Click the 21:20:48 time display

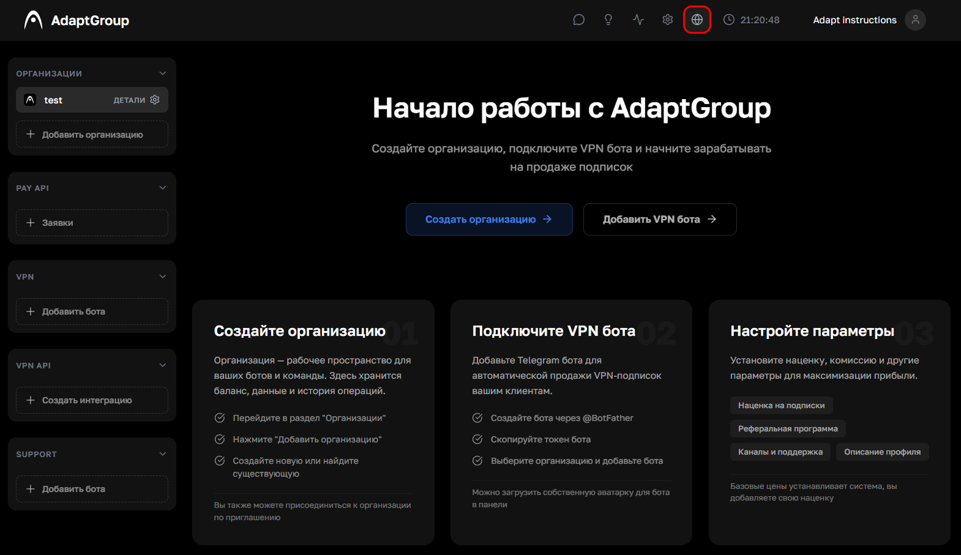coord(760,20)
